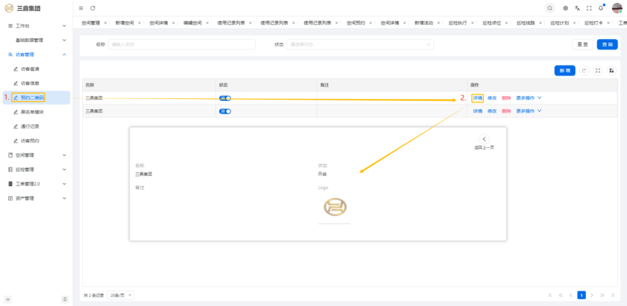The image size is (627, 306).
Task: Open the 20条/页 page size dropdown
Action: (121, 295)
